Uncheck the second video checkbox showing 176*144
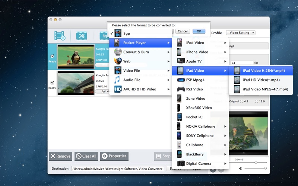Image resolution: width=298 pixels, height=186 pixels. [x=52, y=83]
